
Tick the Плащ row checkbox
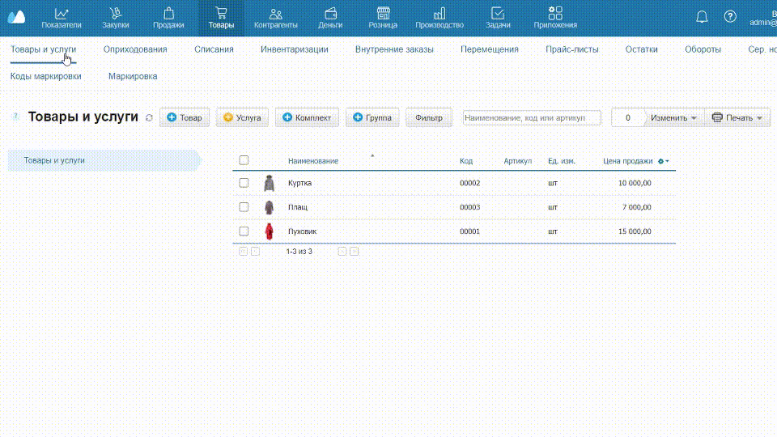pos(244,207)
